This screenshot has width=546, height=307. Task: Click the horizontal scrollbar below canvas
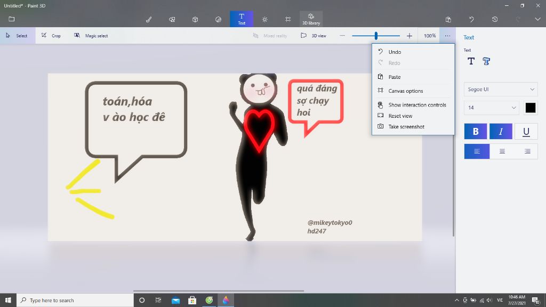218,290
